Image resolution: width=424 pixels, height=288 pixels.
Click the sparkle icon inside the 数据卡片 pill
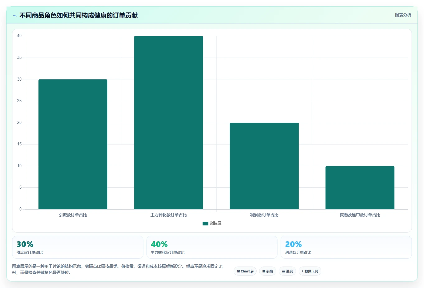[x=303, y=271]
